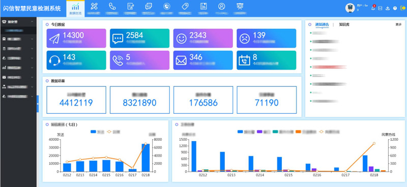Click chat bubble icon on 2584 card

tap(118, 39)
